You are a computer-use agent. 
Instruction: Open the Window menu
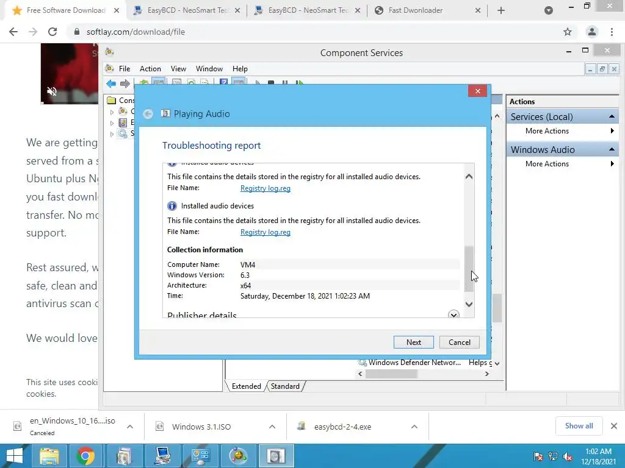(209, 69)
